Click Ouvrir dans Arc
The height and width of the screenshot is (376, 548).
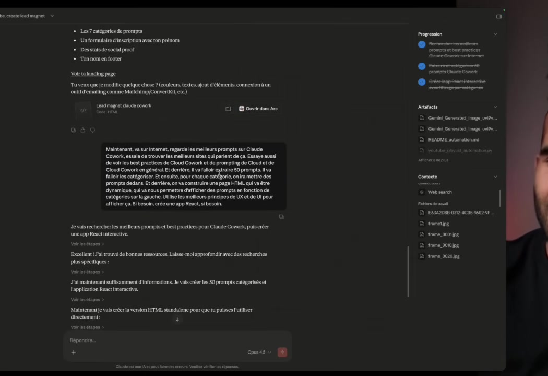pos(258,109)
